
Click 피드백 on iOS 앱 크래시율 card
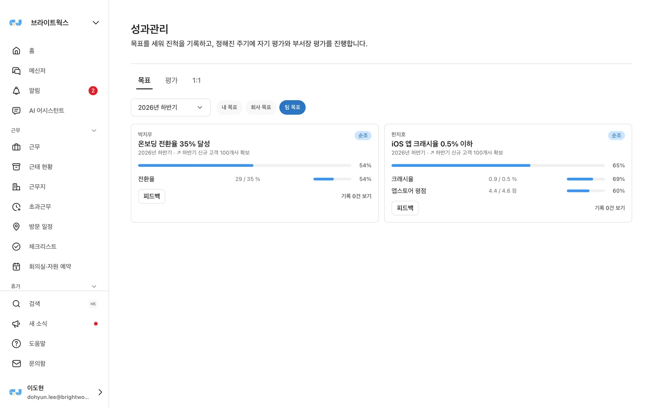tap(405, 208)
